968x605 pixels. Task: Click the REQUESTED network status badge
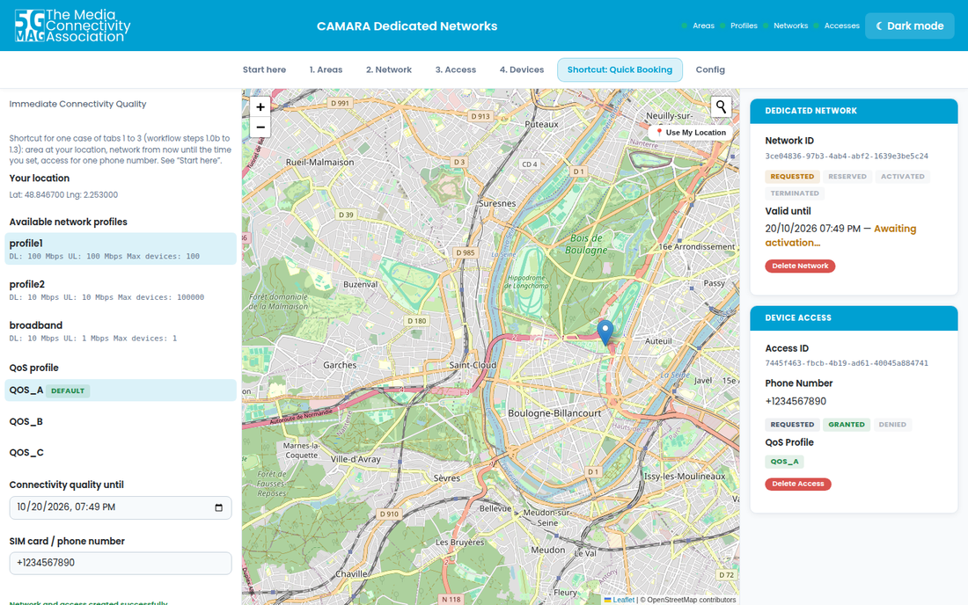click(x=792, y=177)
